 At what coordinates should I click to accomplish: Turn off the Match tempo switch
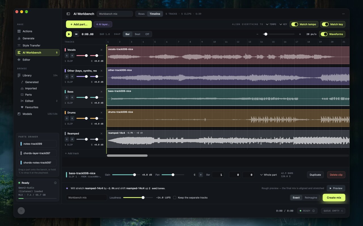(x=295, y=24)
